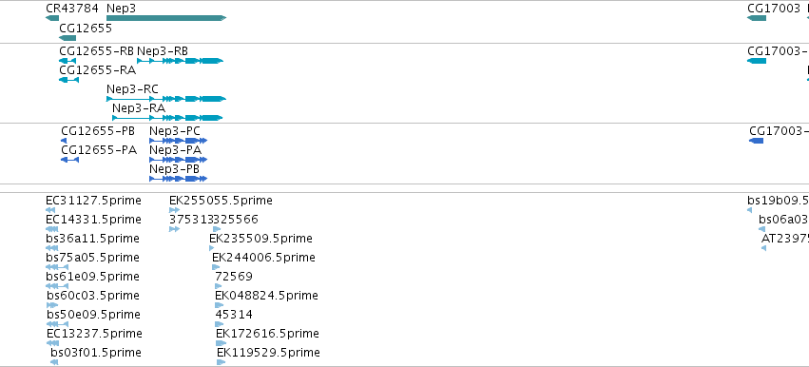This screenshot has width=809, height=367.
Task: Open the Nep3-PA label link
Action: pos(176,150)
